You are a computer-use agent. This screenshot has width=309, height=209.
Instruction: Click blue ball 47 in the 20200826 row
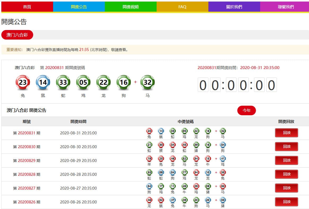(173, 200)
